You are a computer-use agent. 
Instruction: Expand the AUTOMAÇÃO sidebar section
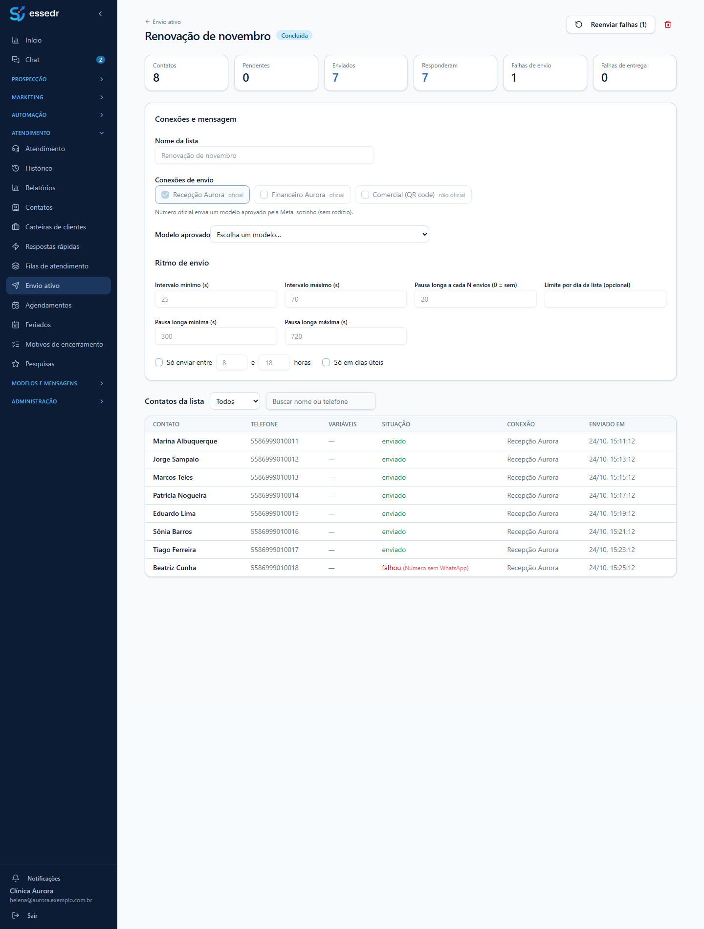tap(59, 115)
